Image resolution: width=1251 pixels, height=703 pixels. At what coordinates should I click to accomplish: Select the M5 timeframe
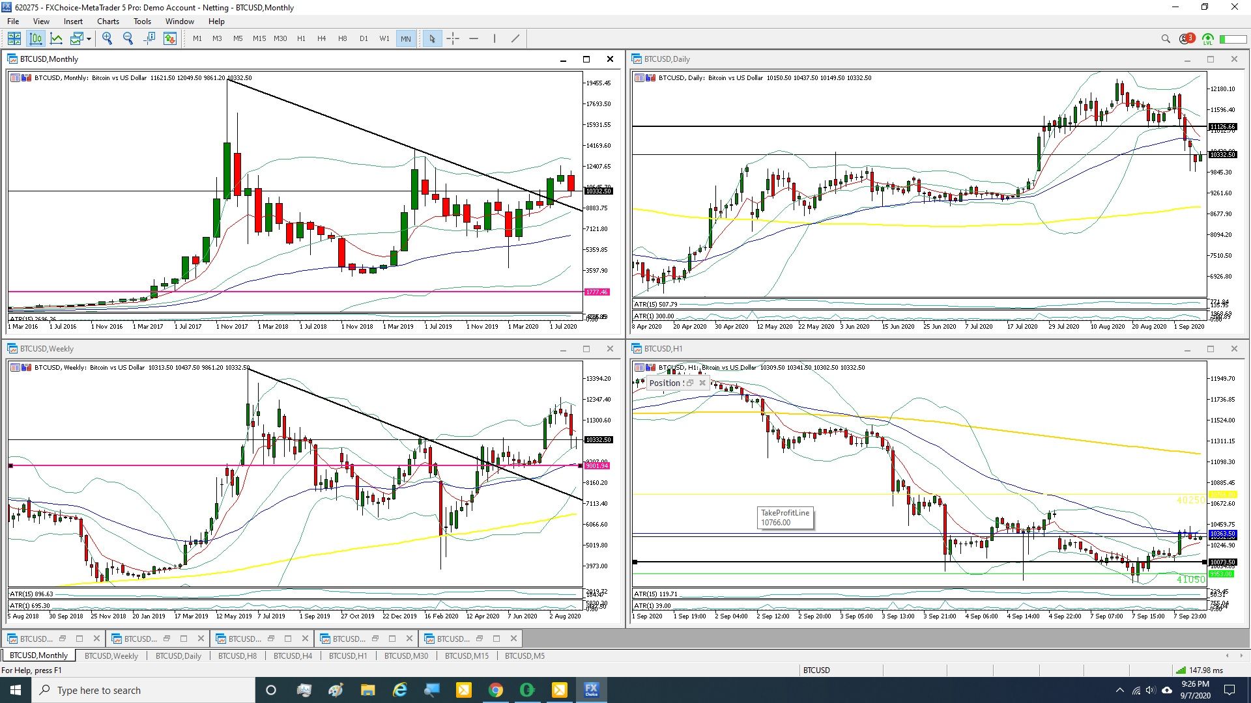[238, 38]
